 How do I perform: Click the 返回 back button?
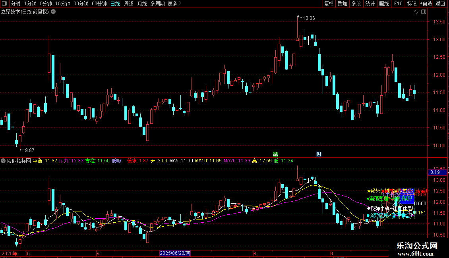pos(440,4)
